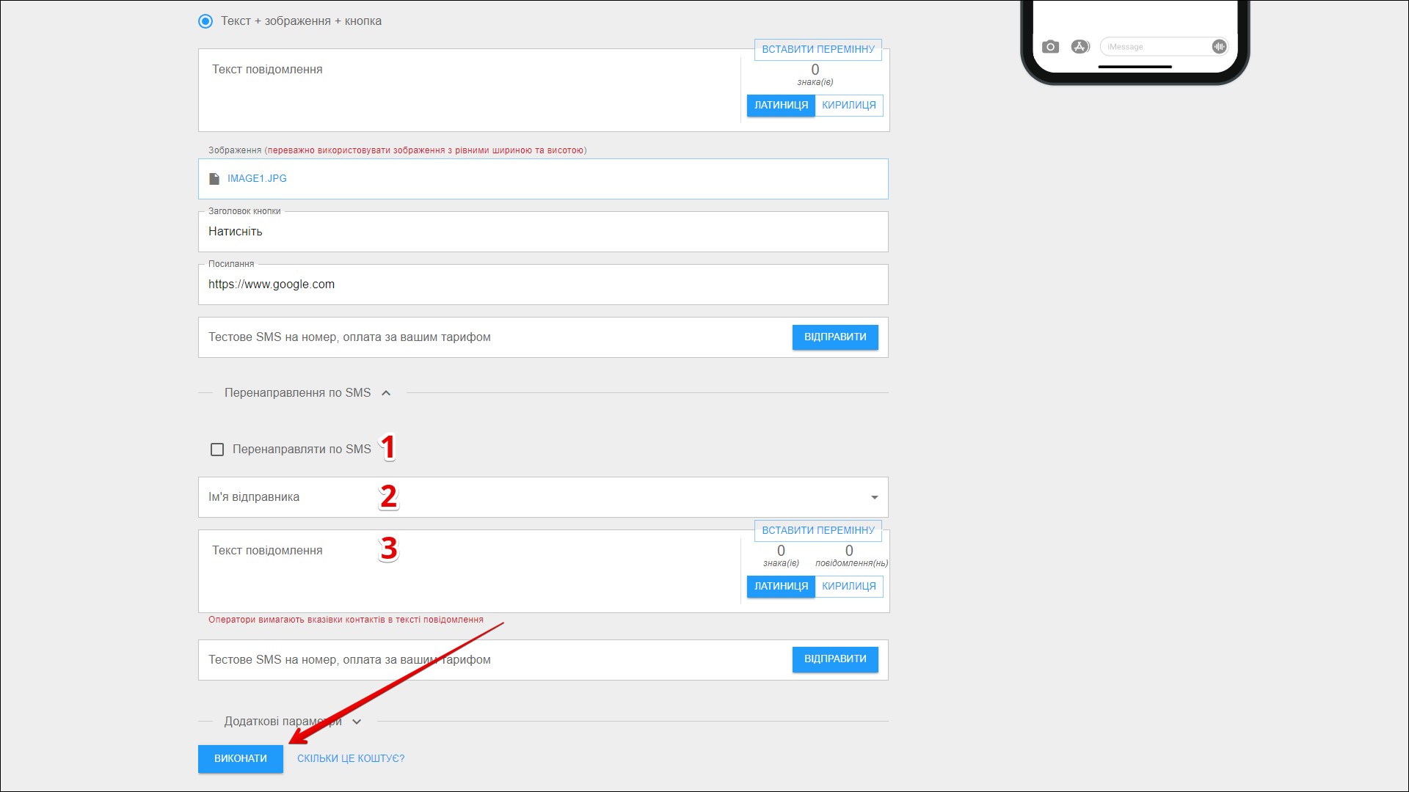The image size is (1409, 792).
Task: Click into the 'Заголовок кнопки' field
Action: [543, 232]
